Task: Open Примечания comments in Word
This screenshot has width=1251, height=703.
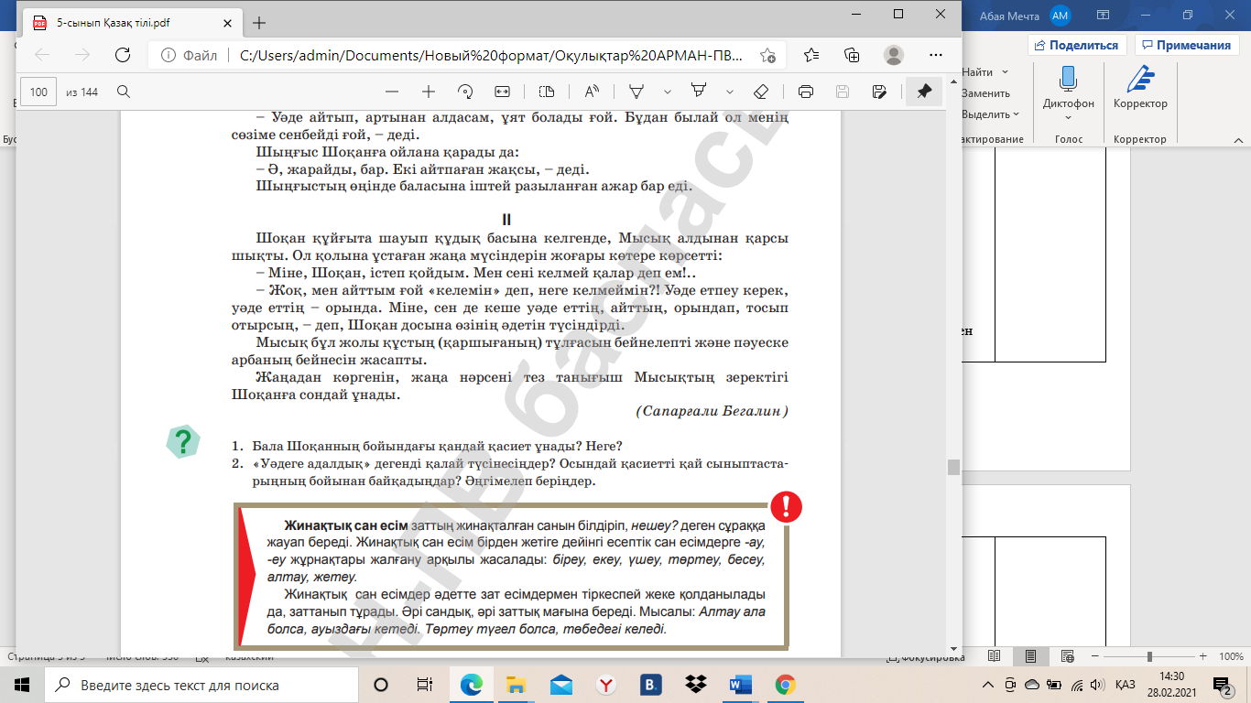Action: (x=1186, y=45)
